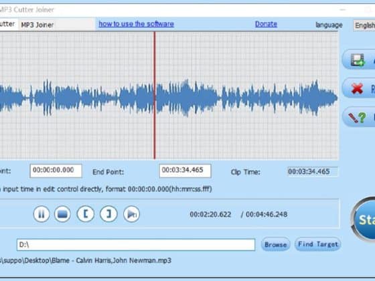The image size is (375, 281).
Task: Set start point with left bracket button
Action: coord(86,214)
